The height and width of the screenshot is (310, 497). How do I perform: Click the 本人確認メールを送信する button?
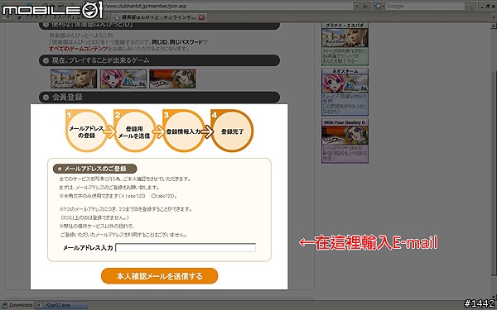click(x=159, y=276)
